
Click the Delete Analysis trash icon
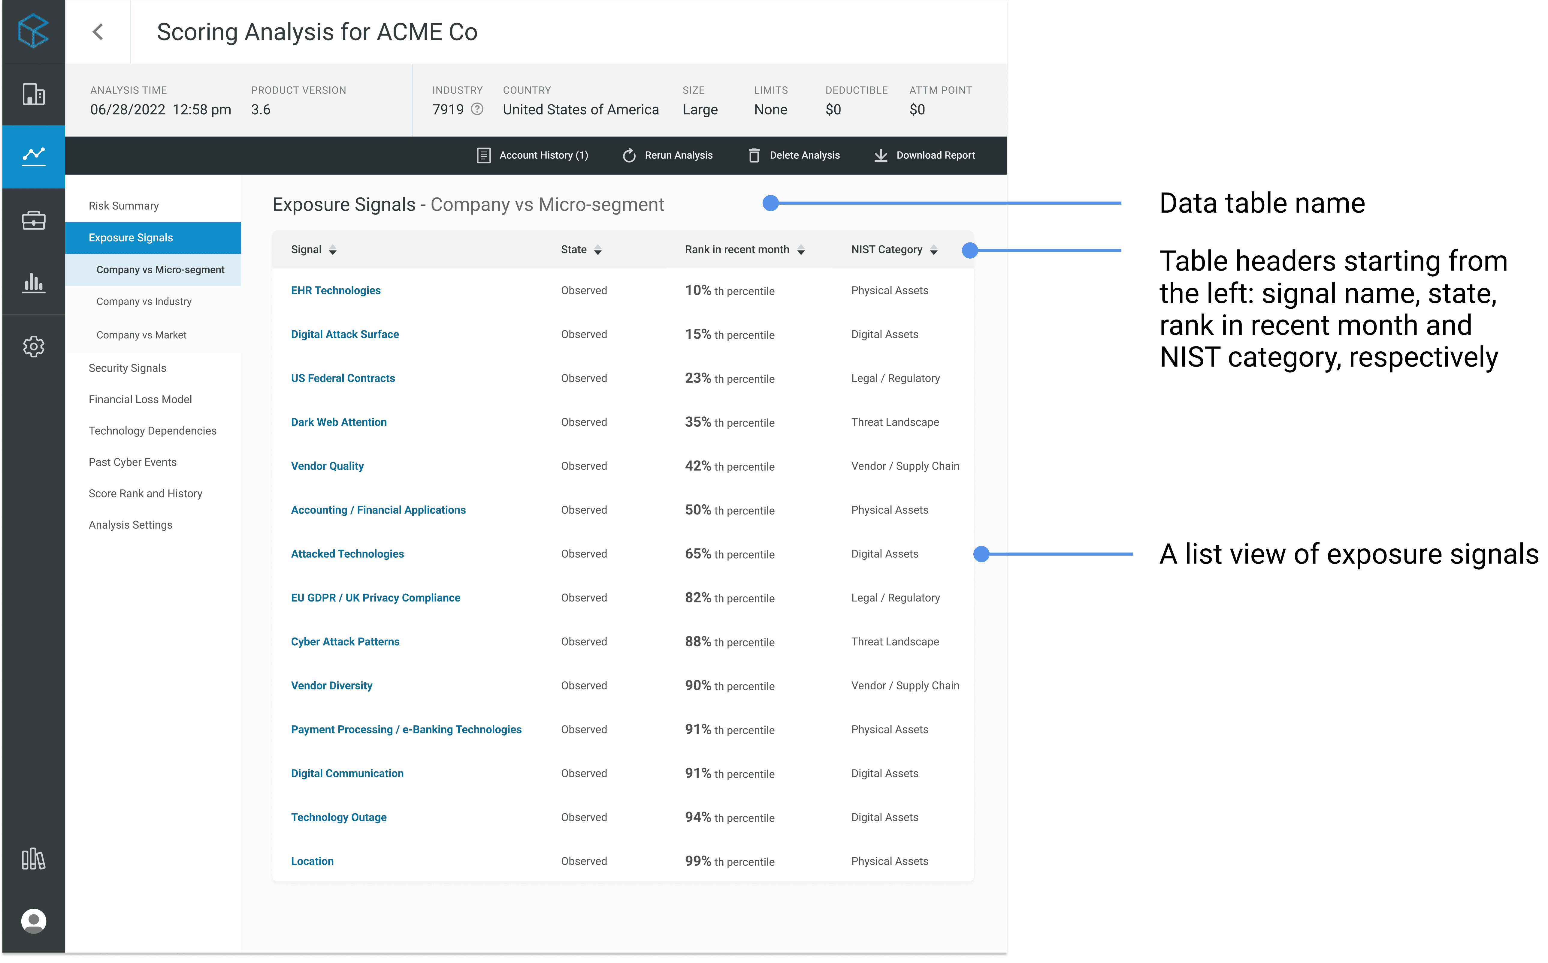[754, 155]
